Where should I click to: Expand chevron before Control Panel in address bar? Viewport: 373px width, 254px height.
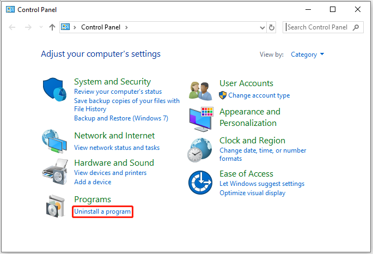coord(75,27)
